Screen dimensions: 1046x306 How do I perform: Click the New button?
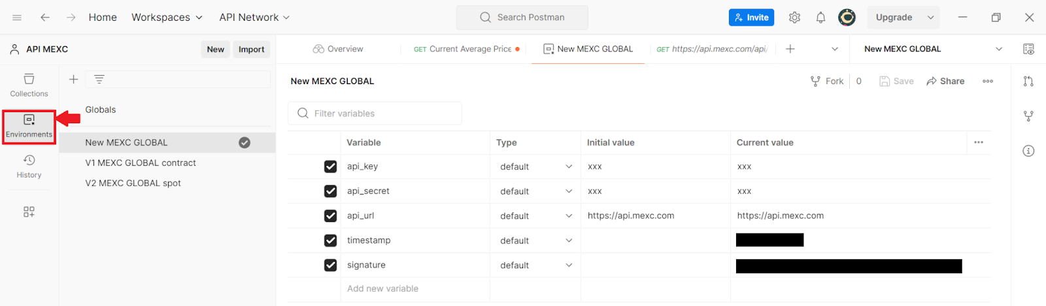point(215,49)
